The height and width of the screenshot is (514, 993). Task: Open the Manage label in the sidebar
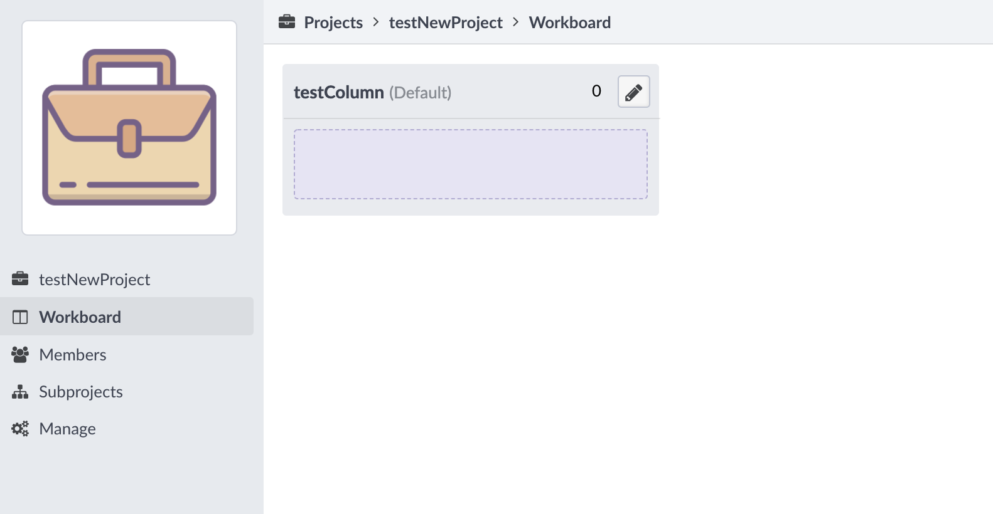click(67, 429)
